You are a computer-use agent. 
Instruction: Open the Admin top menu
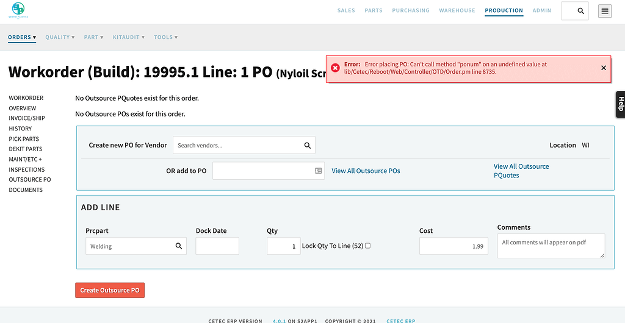click(542, 11)
